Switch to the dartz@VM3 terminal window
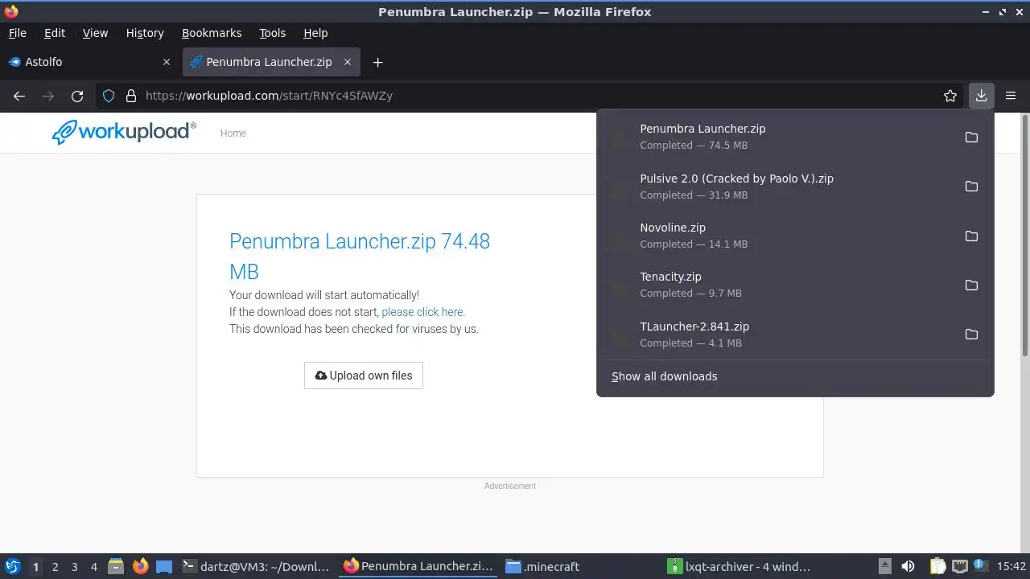 257,566
